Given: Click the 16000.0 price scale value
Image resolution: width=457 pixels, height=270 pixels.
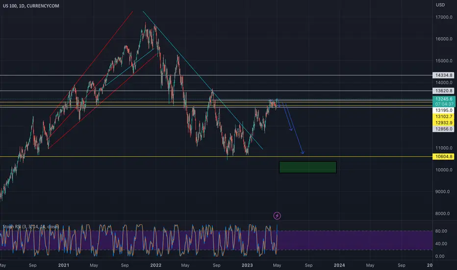Looking at the screenshot, I should (444, 39).
